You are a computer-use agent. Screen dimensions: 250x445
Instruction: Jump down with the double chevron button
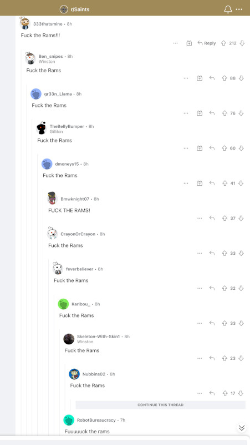[242, 428]
